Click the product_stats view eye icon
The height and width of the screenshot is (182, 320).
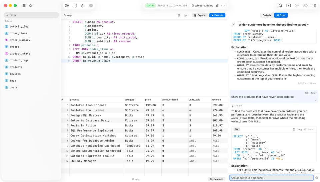point(7,53)
